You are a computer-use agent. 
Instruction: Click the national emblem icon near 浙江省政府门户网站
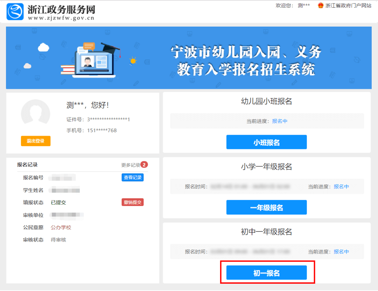(x=320, y=6)
